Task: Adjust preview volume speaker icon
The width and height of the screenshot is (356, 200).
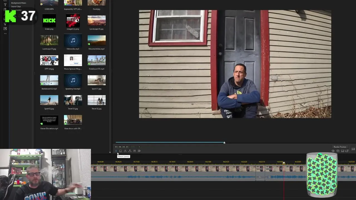Action: click(x=333, y=151)
